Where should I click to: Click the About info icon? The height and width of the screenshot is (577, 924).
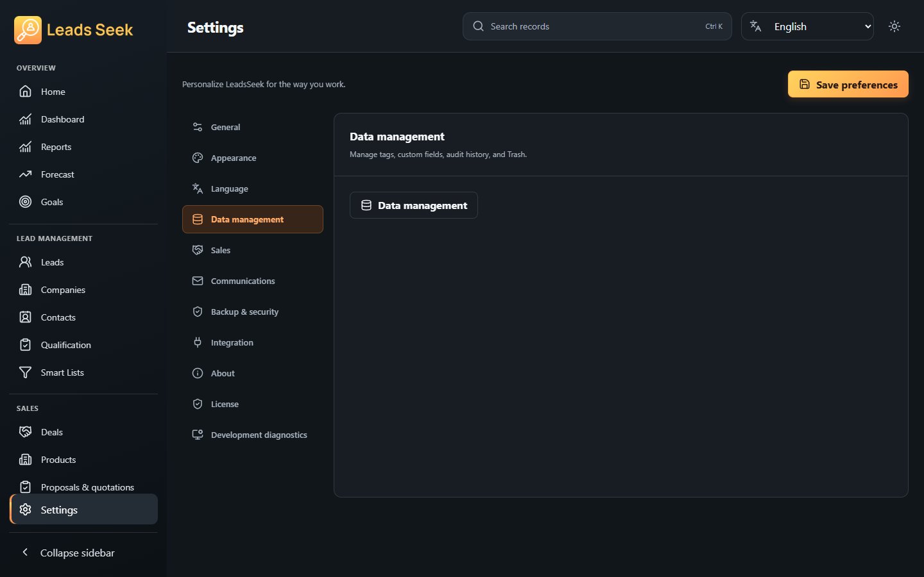coord(198,373)
